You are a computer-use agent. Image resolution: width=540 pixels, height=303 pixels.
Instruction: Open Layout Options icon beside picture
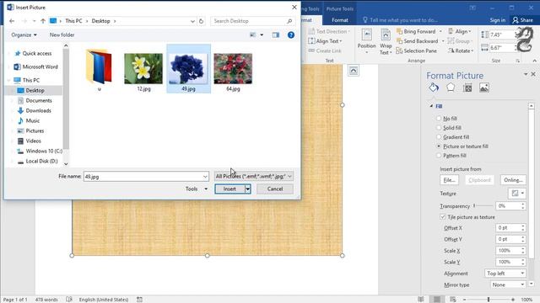(x=354, y=71)
